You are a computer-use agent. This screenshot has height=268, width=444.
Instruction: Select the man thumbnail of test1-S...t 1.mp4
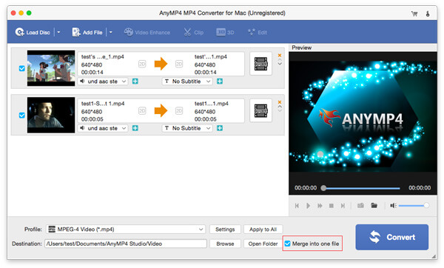[51, 115]
